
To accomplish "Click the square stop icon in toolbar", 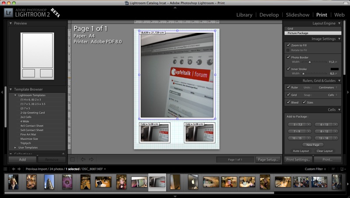I will click(73, 160).
